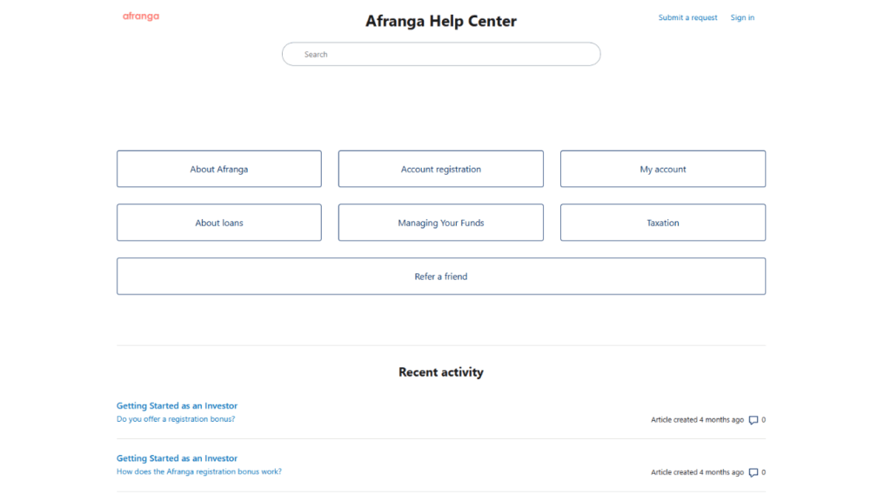Click the Afranga Help Center heading
Image resolution: width=891 pixels, height=501 pixels.
click(x=441, y=21)
